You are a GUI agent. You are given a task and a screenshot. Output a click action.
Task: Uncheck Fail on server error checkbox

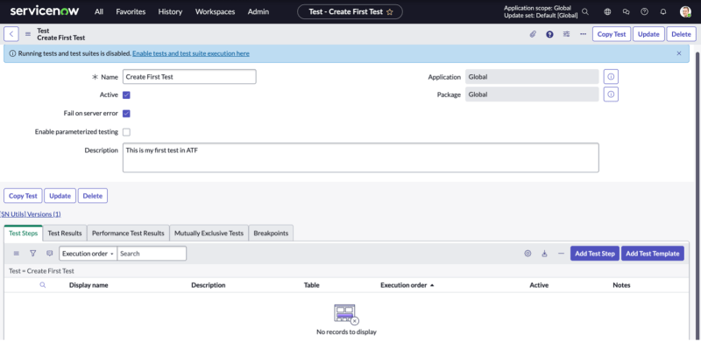tap(126, 114)
